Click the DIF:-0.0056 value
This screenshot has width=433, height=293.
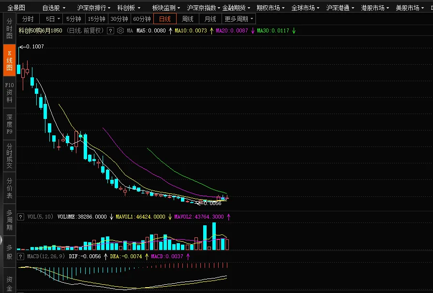point(85,256)
